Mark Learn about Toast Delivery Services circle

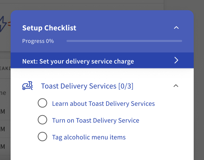point(42,103)
